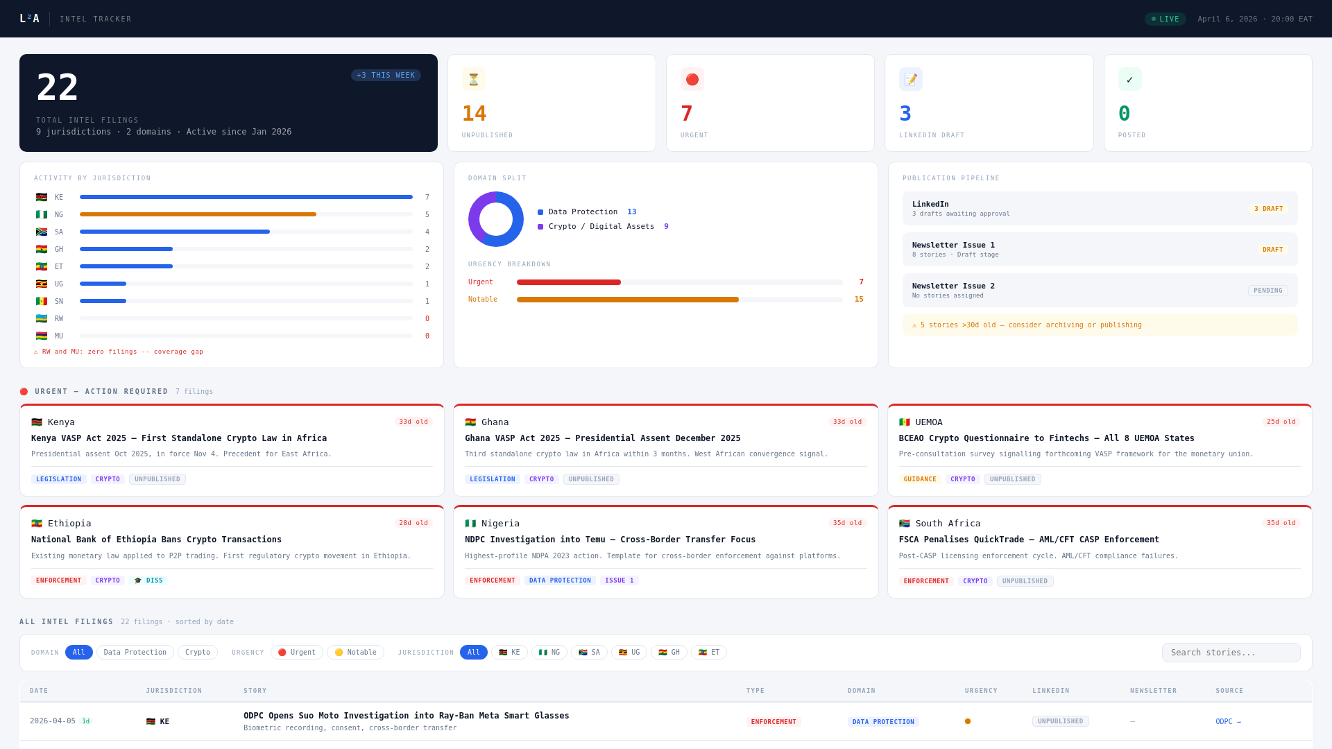Click the purple Crypto / Digital Assets legend swatch
1332x749 pixels.
(x=540, y=227)
